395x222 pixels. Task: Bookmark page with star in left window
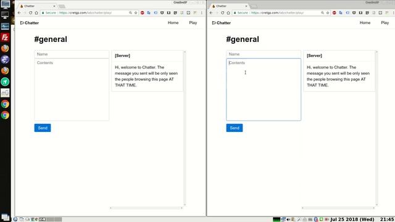click(136, 12)
